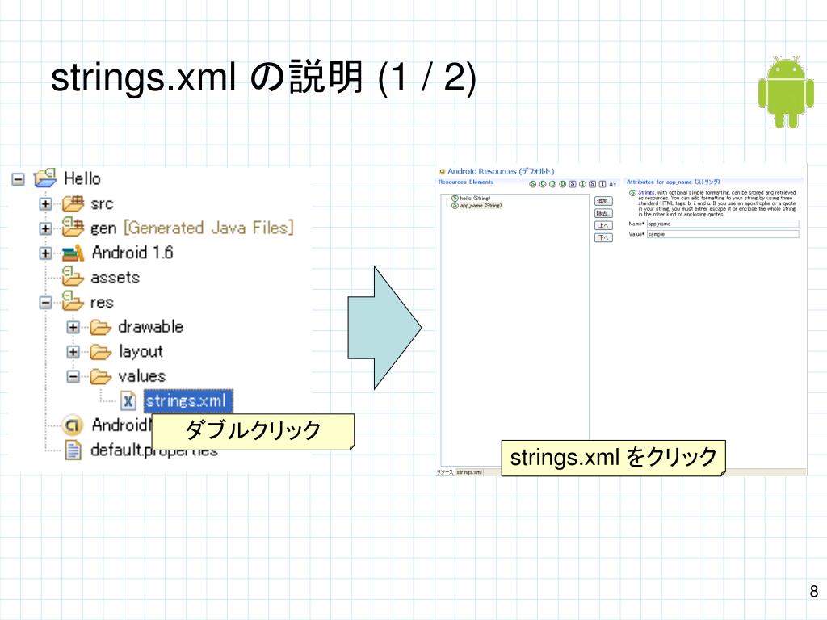The image size is (827, 620).
Task: Toggle the green circled I filter icon
Action: click(x=583, y=184)
